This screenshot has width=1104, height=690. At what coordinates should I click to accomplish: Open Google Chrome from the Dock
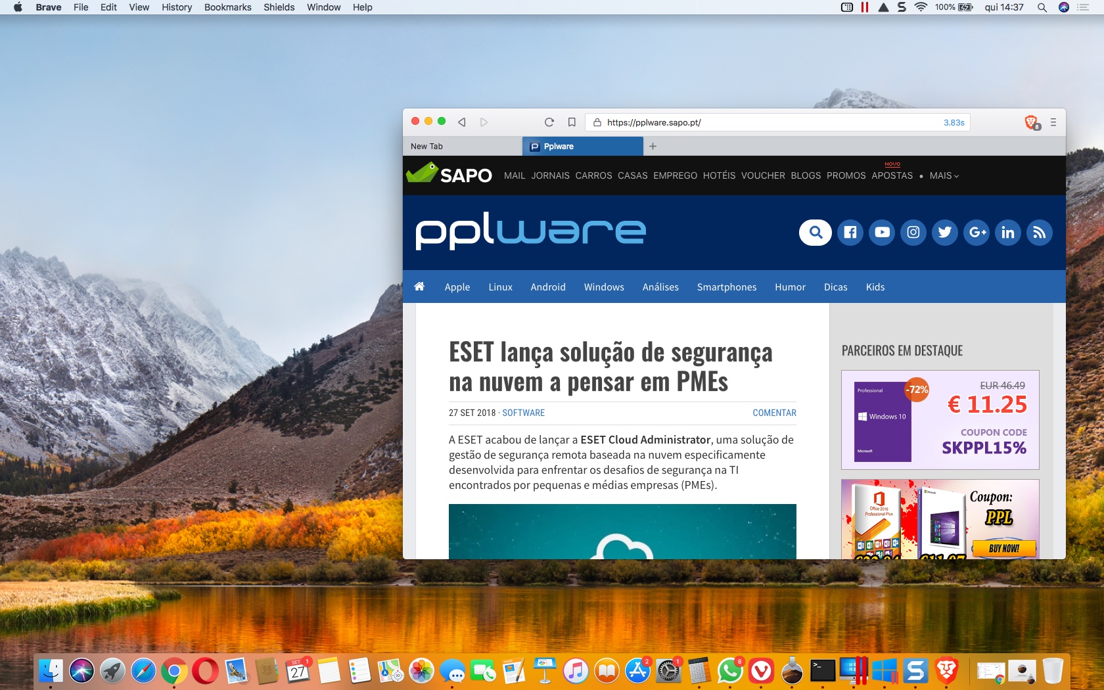pyautogui.click(x=174, y=671)
